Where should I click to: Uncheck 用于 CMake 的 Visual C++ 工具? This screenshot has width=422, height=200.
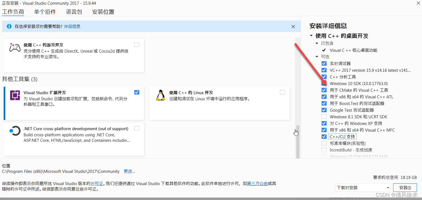click(x=324, y=90)
